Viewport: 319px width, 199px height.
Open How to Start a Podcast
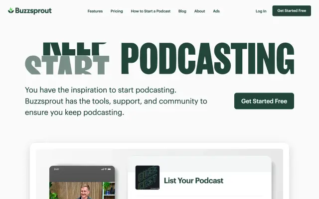pyautogui.click(x=151, y=11)
